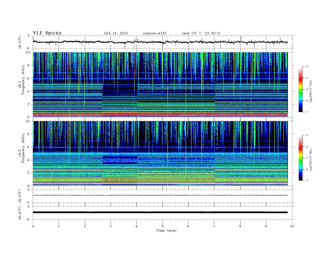Click the ch.1 "Frequency (kHz)" axis label
329x254 pixels.
click(x=23, y=80)
